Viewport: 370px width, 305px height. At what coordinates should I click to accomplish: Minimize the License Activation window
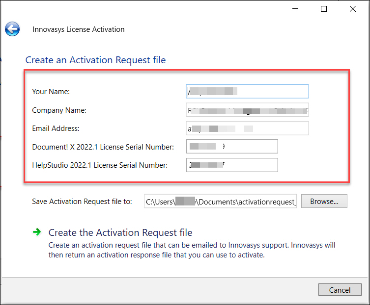[295, 9]
